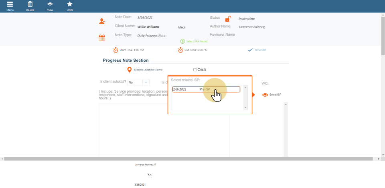Expand the client suicidal dropdown
The width and height of the screenshot is (385, 188).
(x=146, y=82)
